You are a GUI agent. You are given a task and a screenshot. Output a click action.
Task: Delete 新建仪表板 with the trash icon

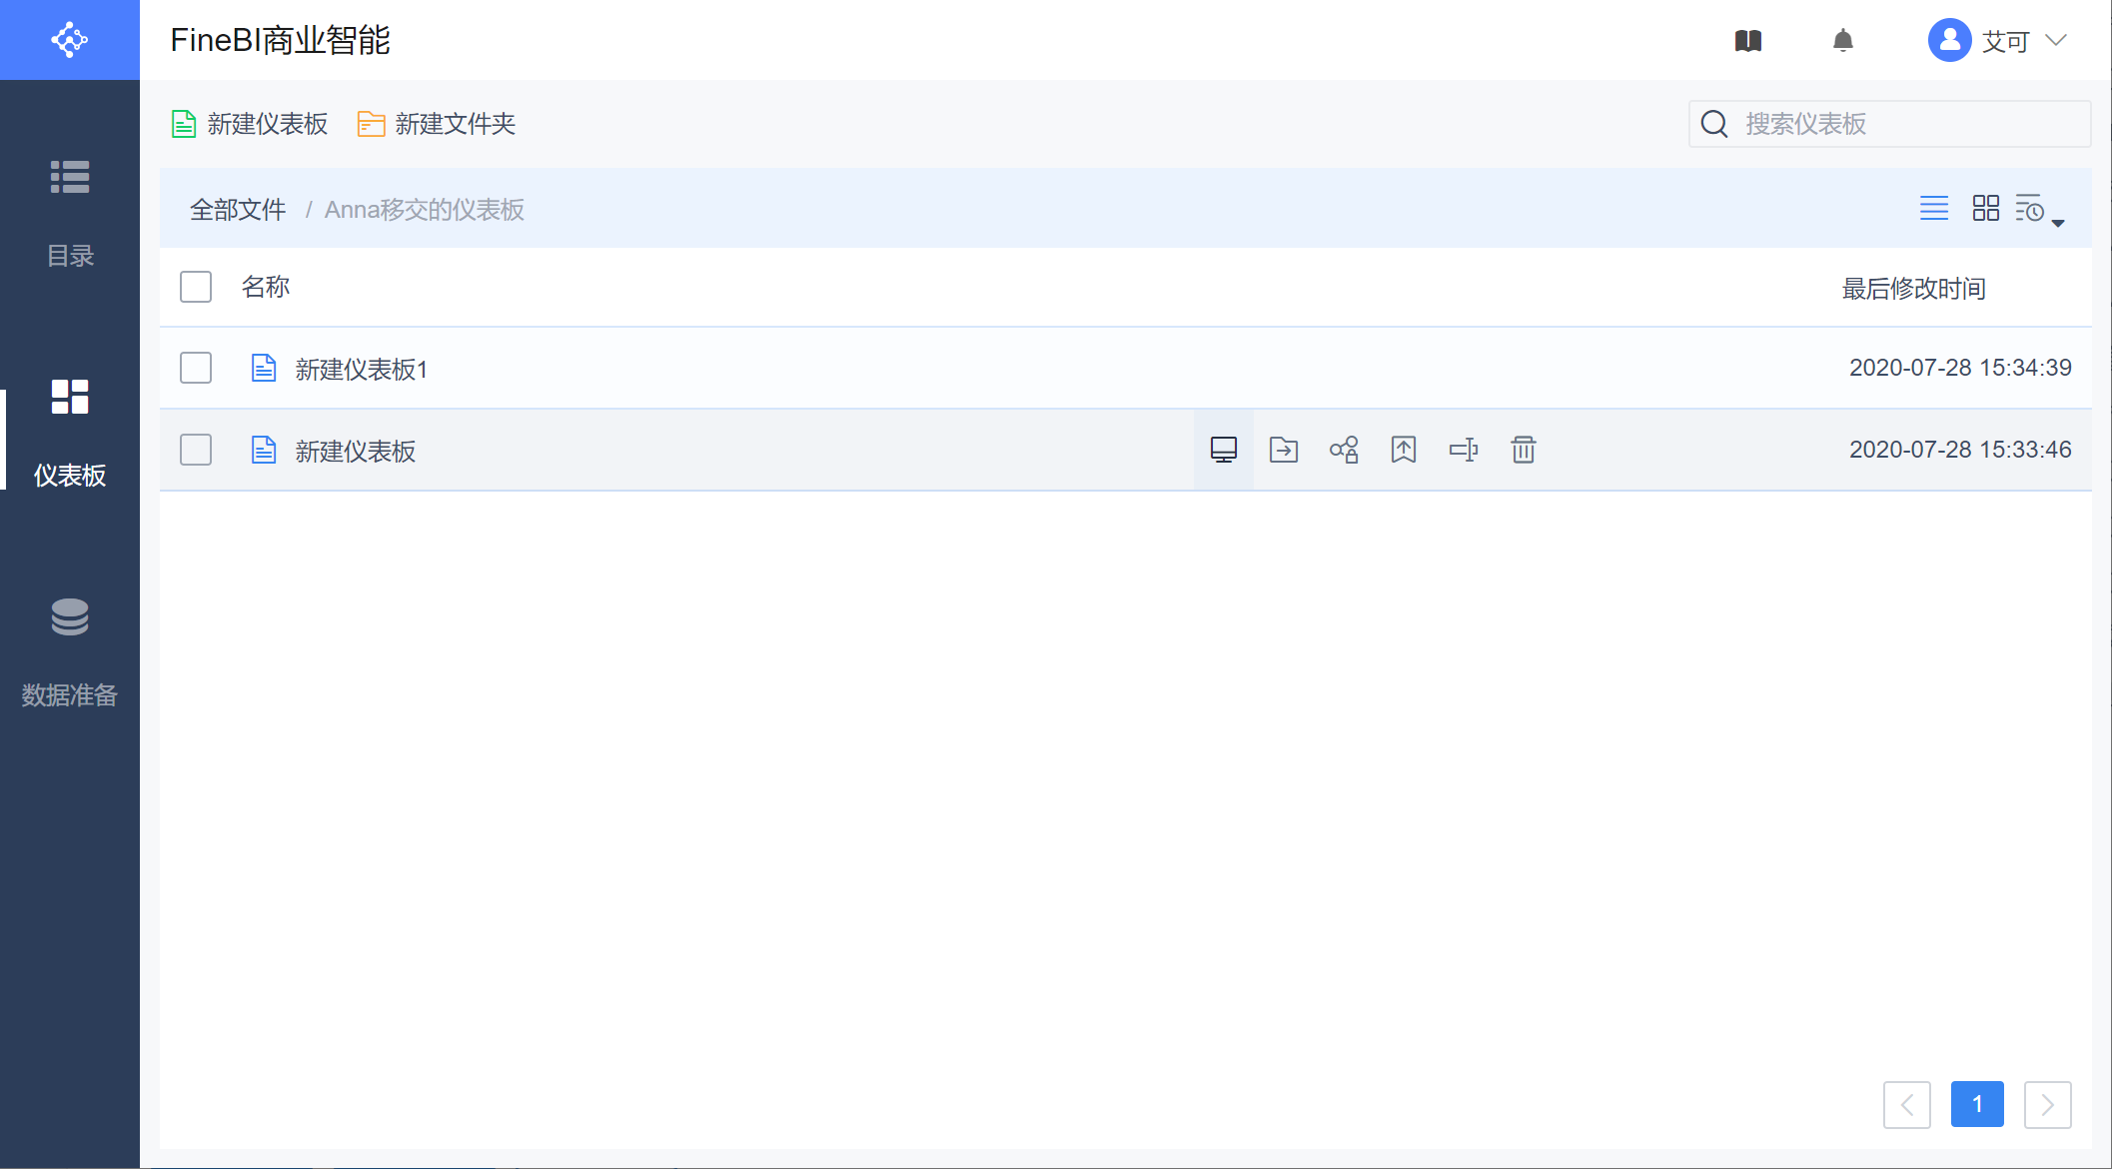click(1523, 450)
